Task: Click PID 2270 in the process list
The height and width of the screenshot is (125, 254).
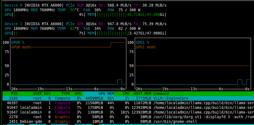Action: [13, 117]
